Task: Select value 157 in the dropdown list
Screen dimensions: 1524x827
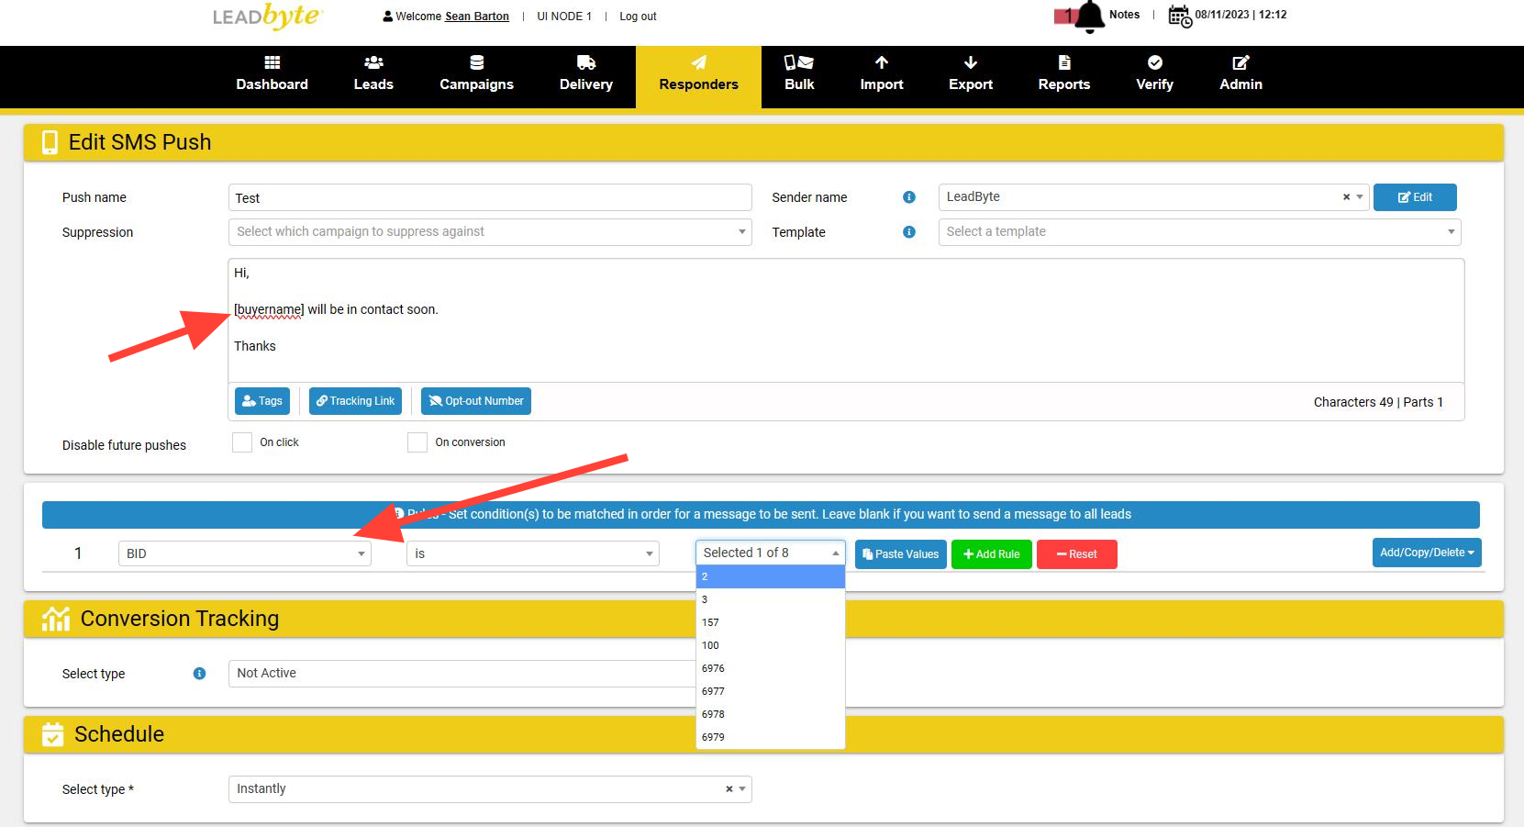Action: [771, 622]
